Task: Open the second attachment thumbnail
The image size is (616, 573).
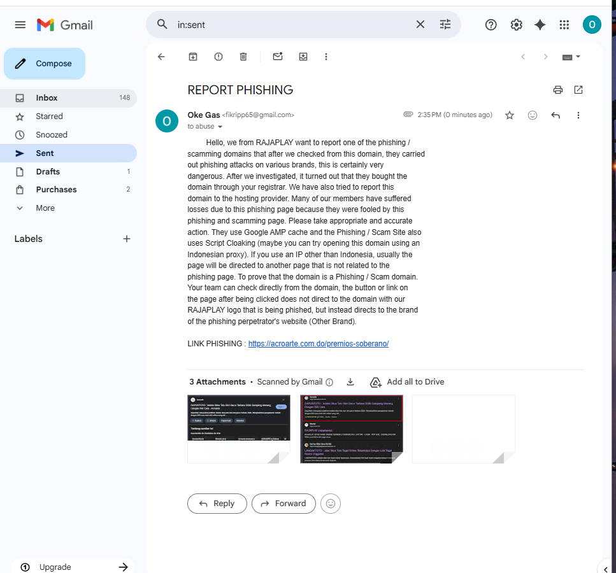Action: [352, 429]
